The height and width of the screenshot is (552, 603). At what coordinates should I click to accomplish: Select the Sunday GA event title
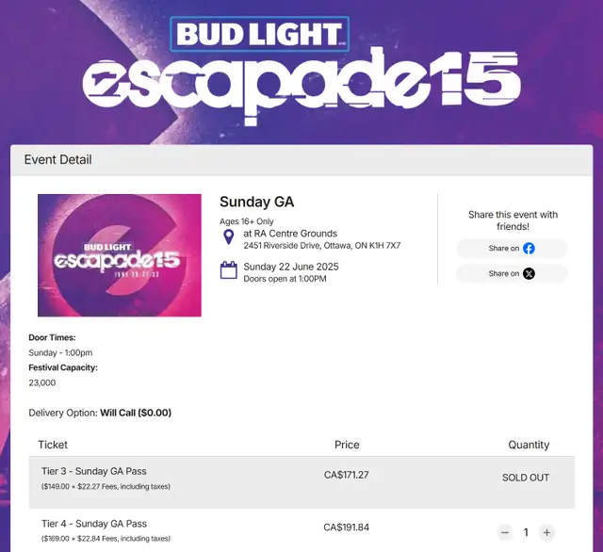[x=257, y=202]
